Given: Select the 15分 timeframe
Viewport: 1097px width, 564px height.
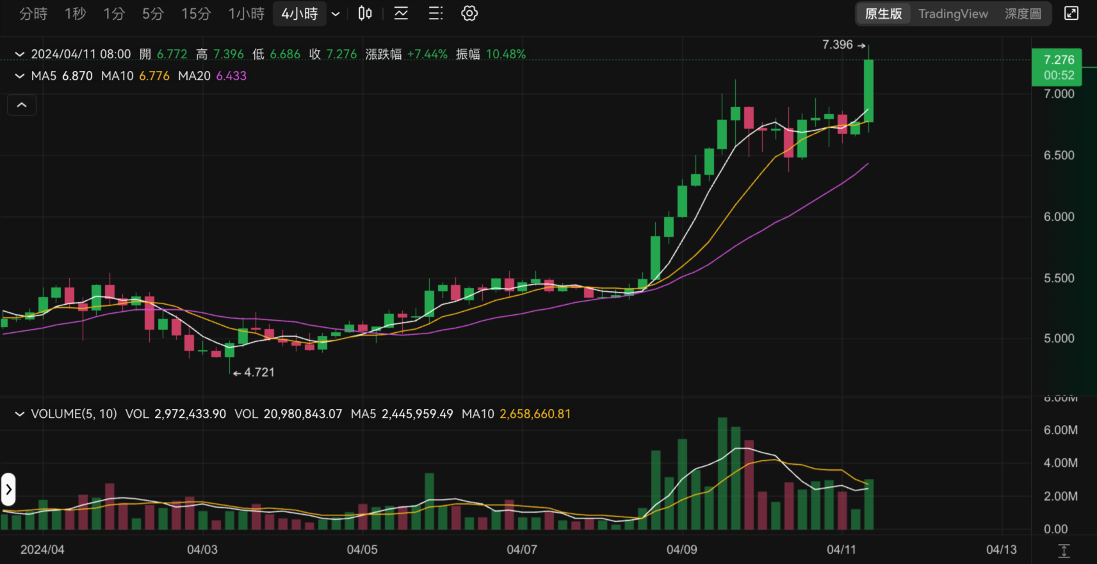Looking at the screenshot, I should tap(196, 13).
